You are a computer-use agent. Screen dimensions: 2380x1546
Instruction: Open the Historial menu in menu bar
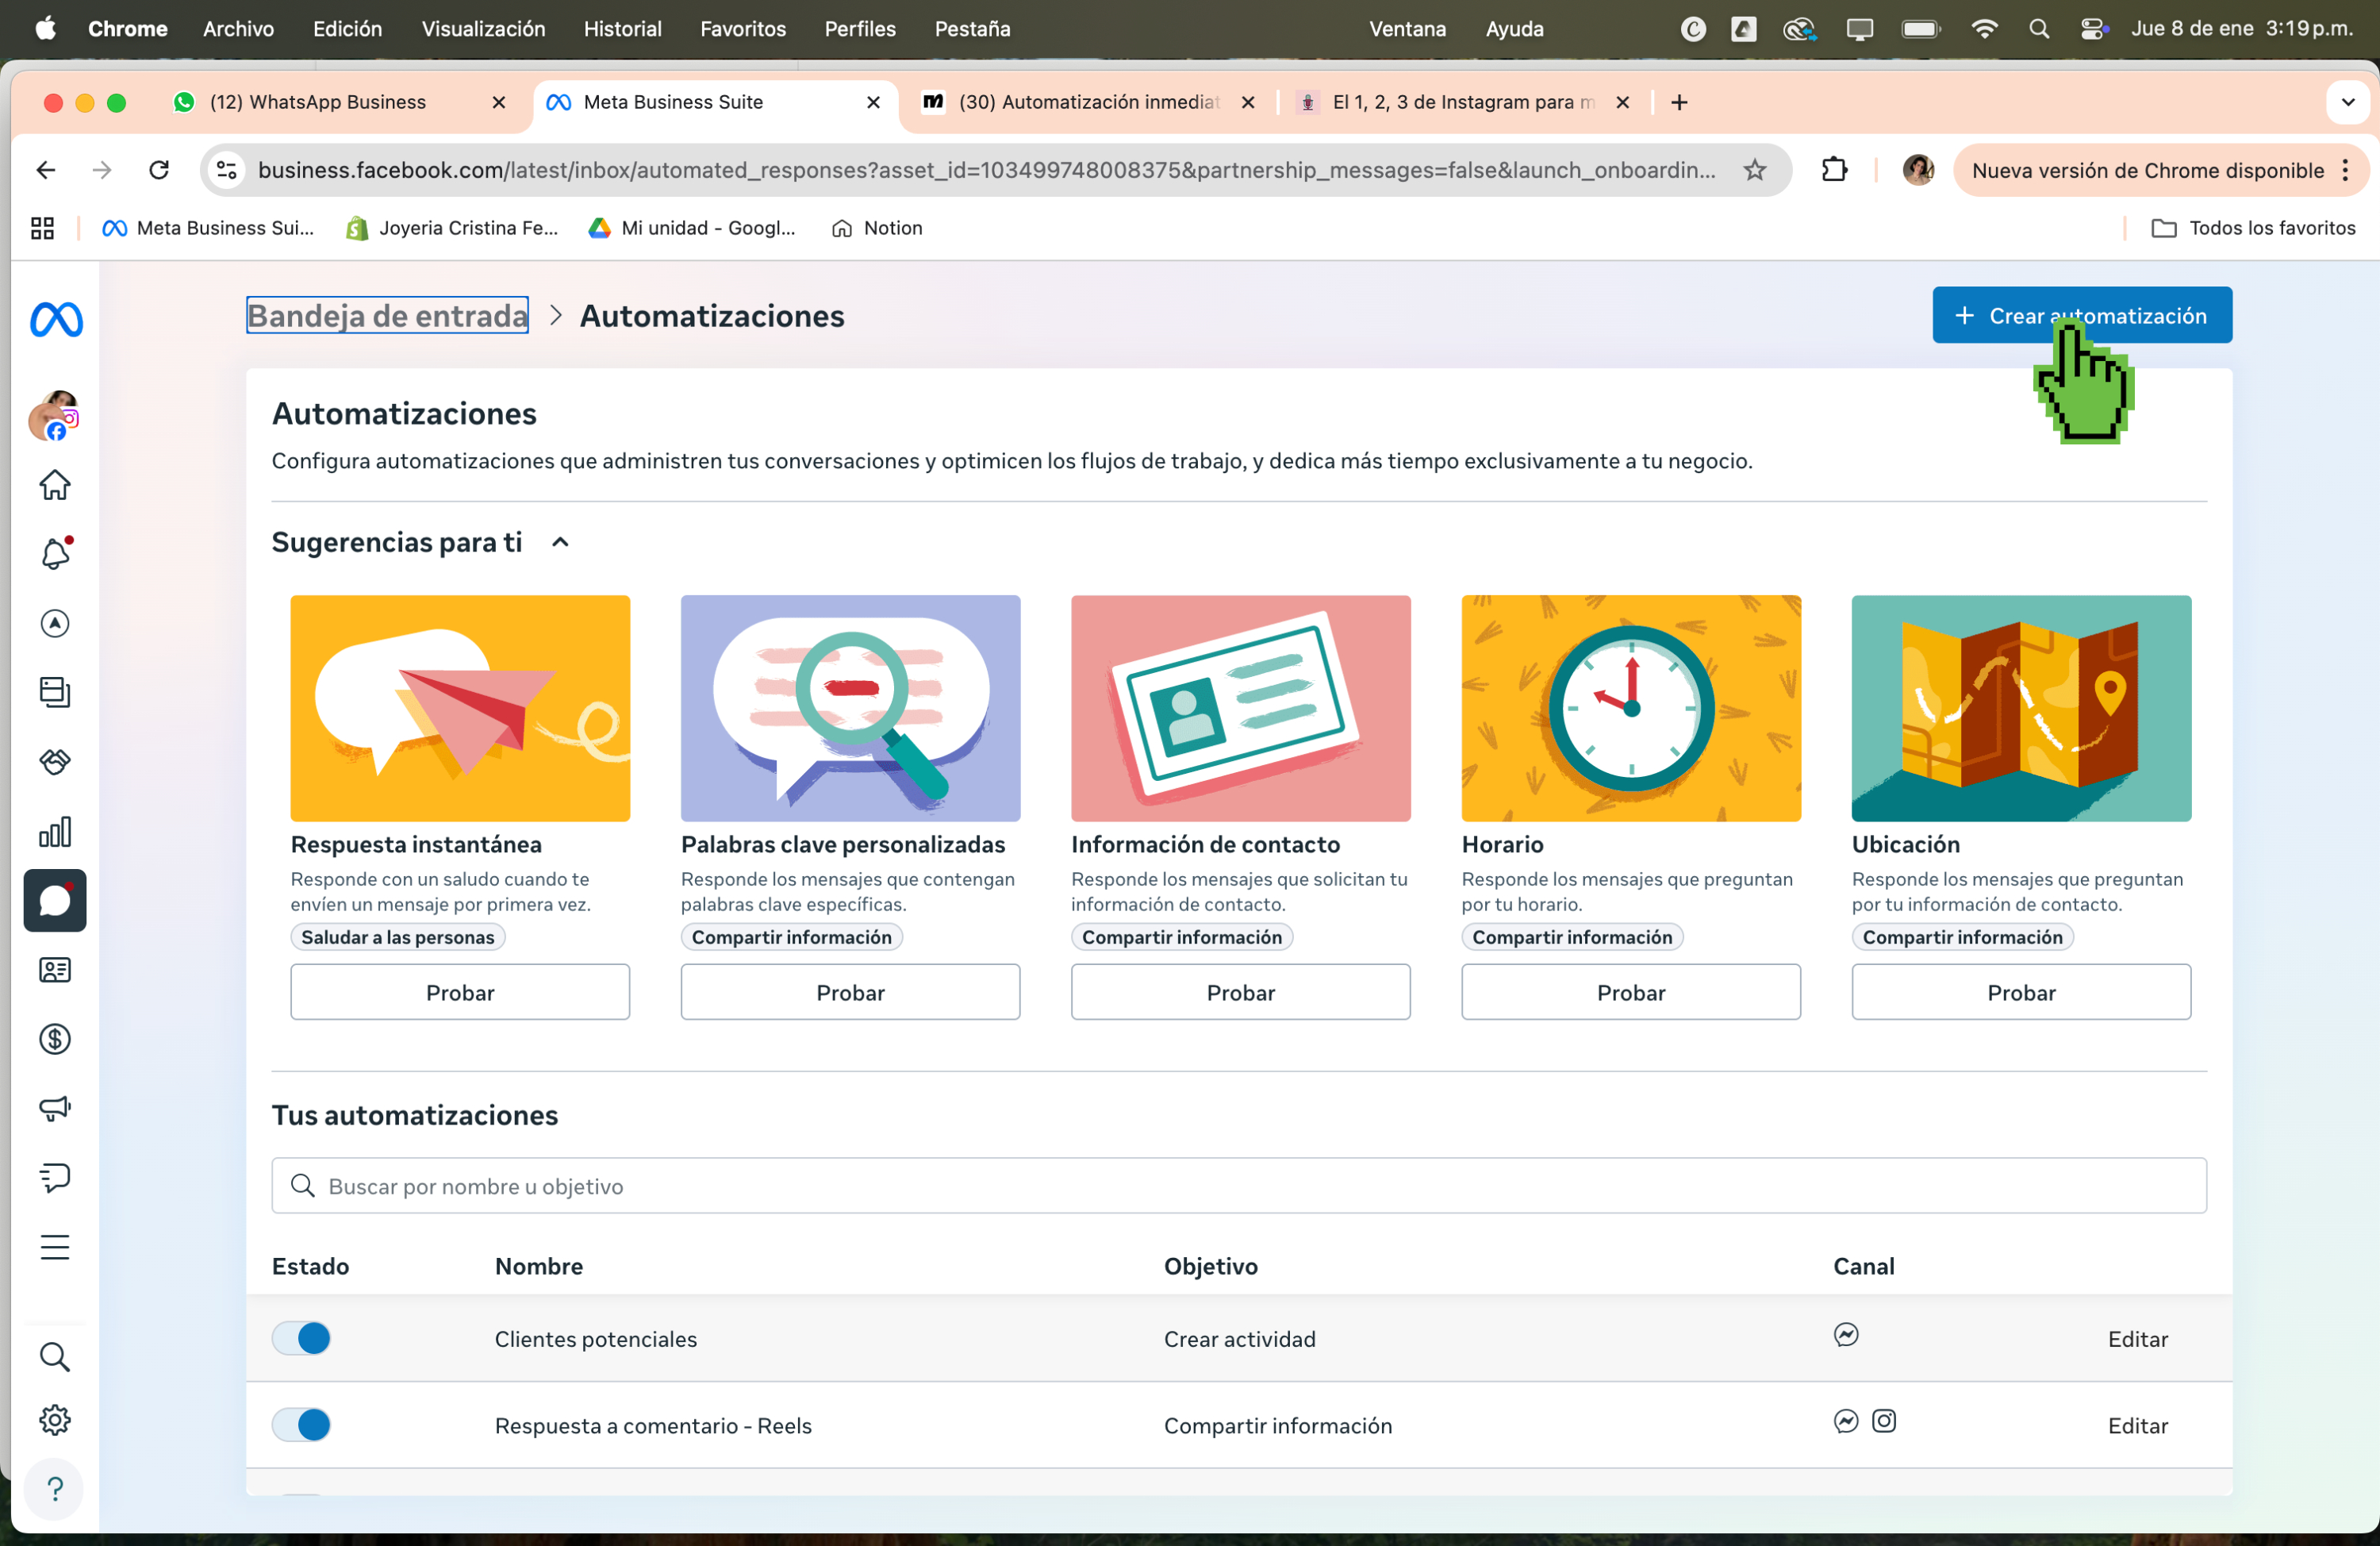(x=622, y=29)
